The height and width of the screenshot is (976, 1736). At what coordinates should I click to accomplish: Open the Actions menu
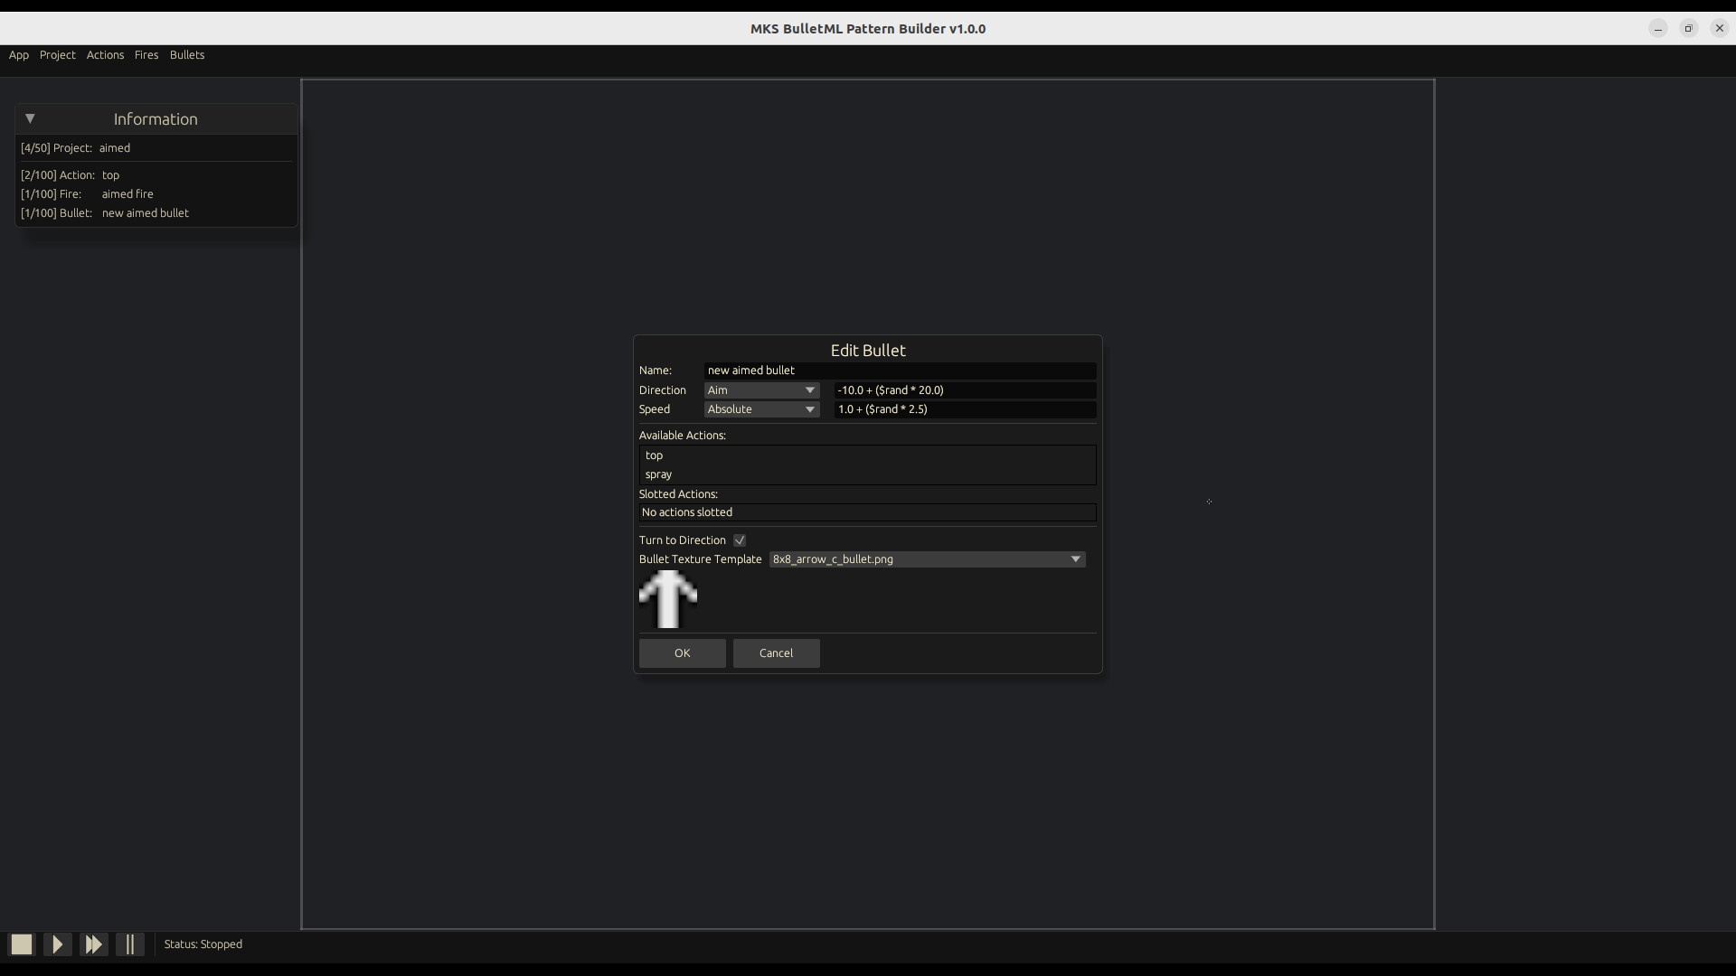pos(105,55)
